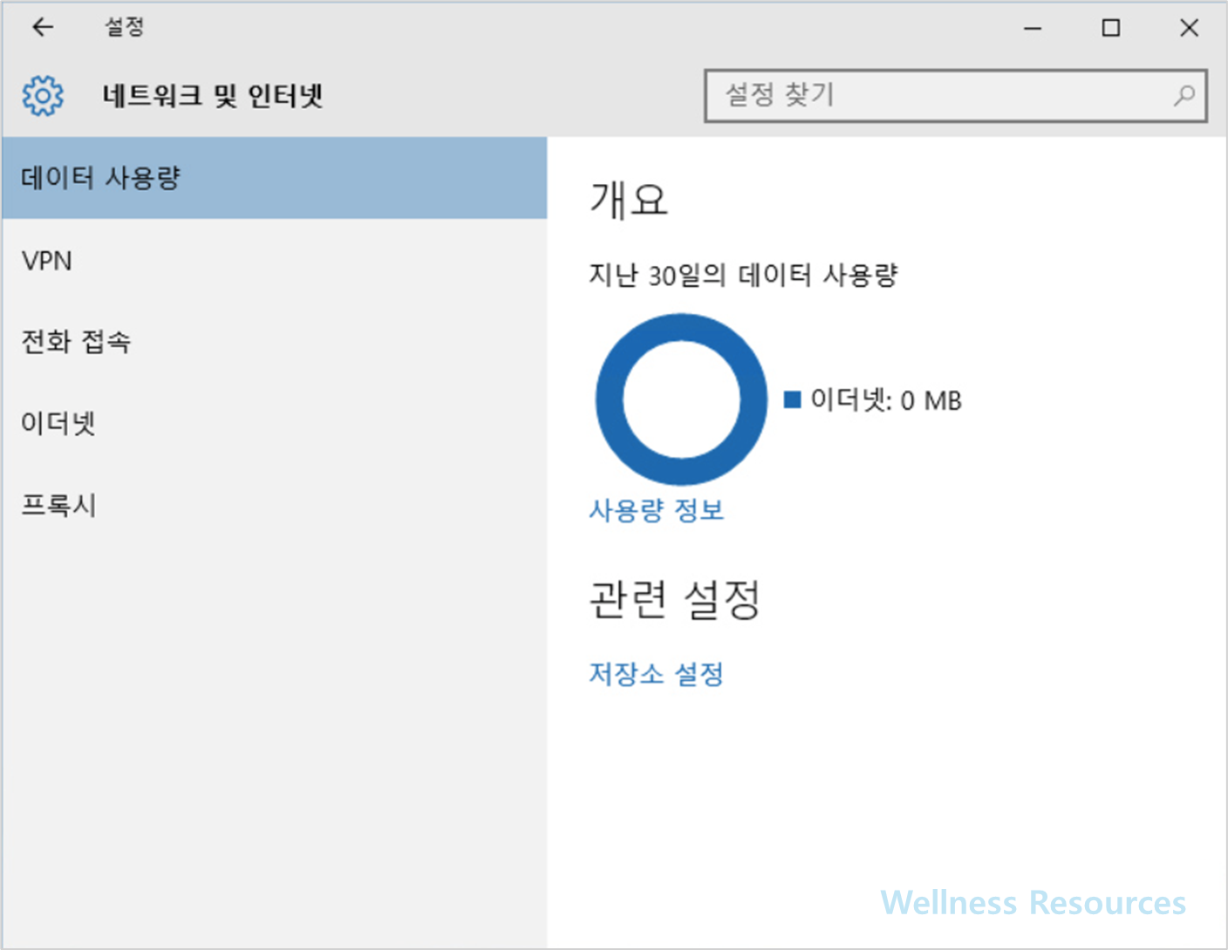Open settings home via gear icon
This screenshot has width=1228, height=950.
point(43,95)
